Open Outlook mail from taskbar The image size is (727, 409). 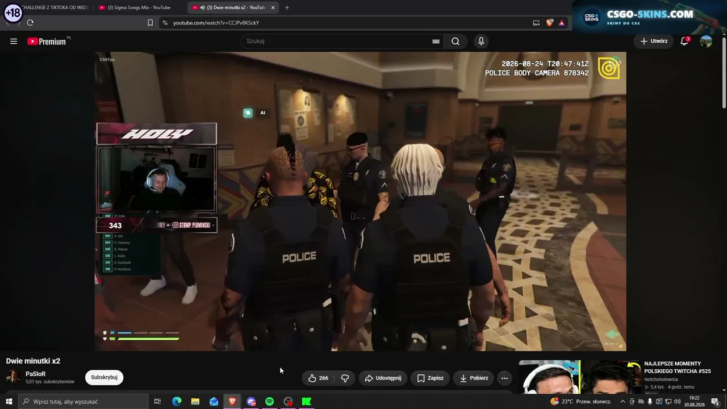[x=214, y=402]
